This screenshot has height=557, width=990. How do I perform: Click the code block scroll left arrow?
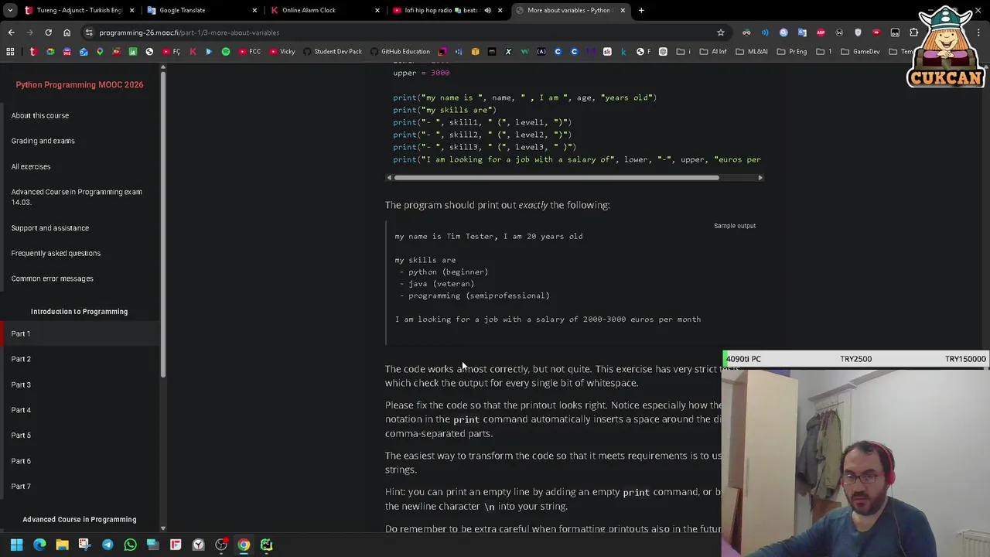point(389,178)
